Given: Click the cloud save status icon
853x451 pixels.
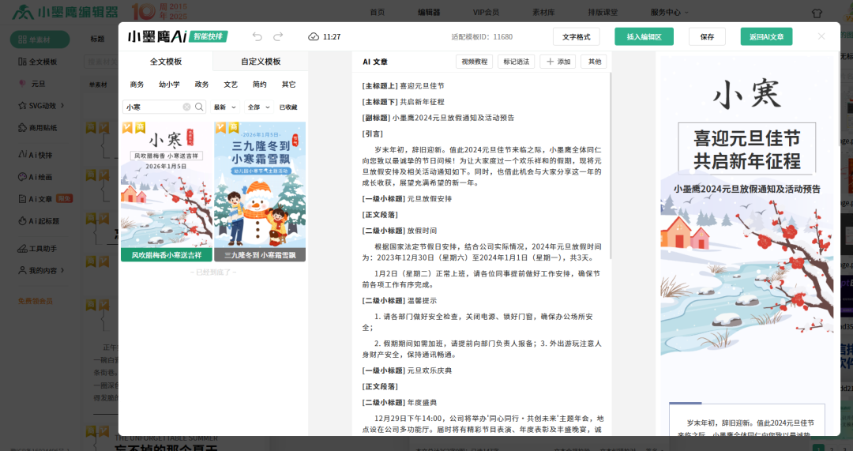Looking at the screenshot, I should 314,36.
